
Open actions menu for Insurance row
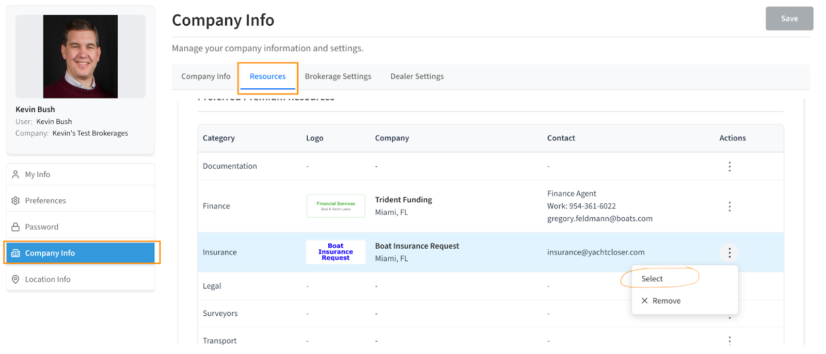[729, 252]
